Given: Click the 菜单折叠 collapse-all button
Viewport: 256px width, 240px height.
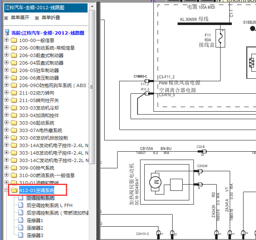Looking at the screenshot, I should [x=51, y=17].
